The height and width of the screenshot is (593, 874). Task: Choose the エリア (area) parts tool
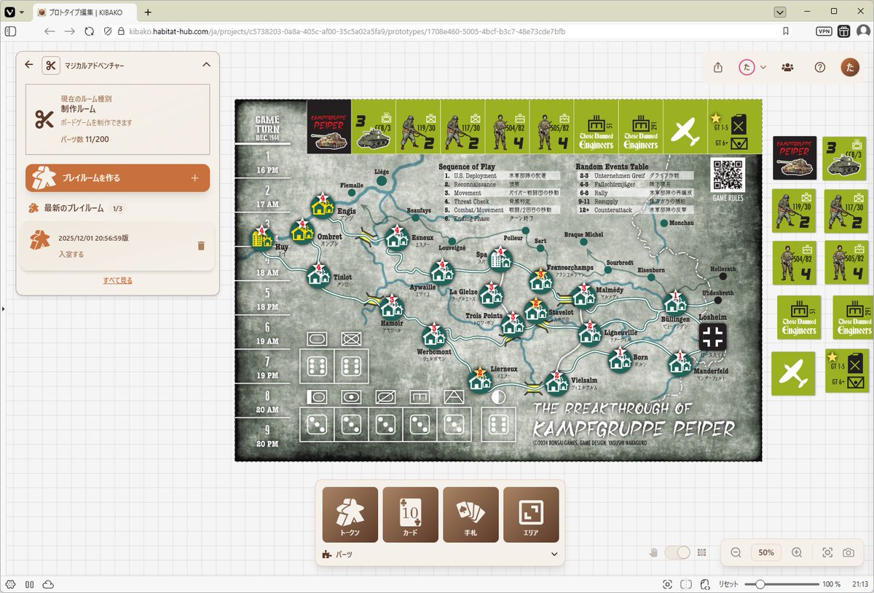point(530,514)
